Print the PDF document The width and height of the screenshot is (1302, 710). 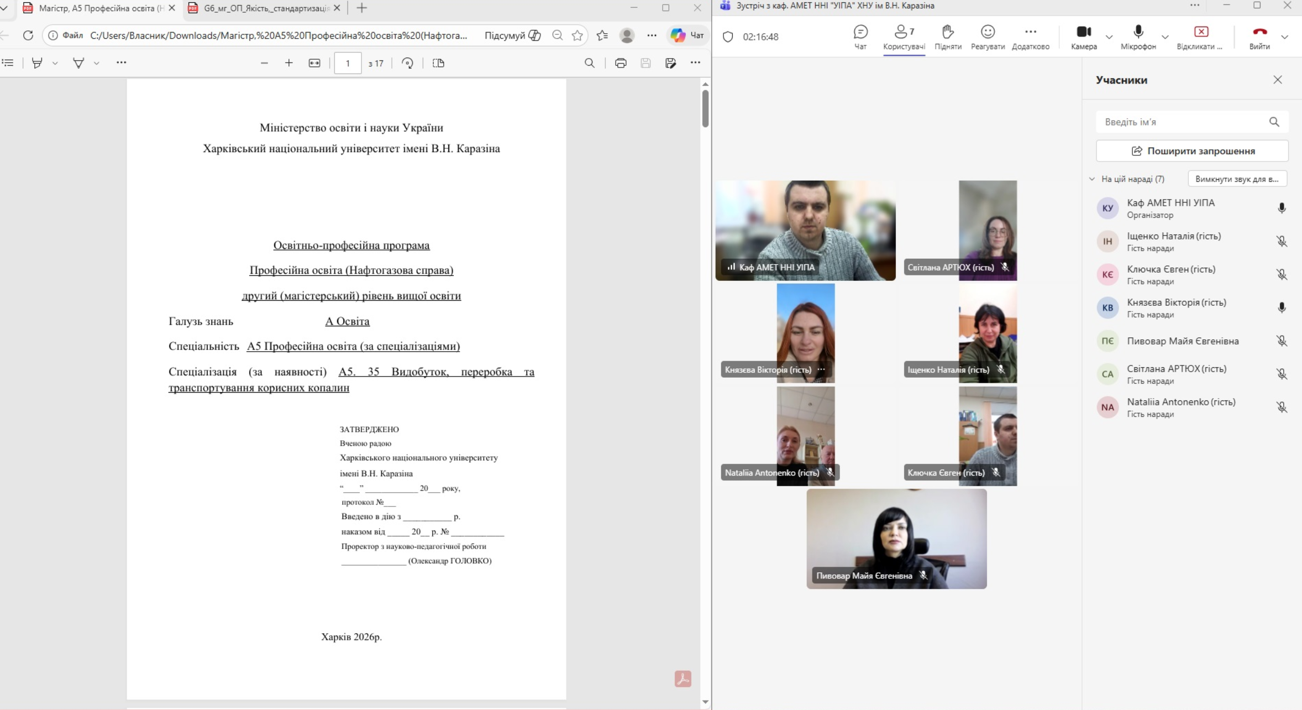[x=621, y=63]
